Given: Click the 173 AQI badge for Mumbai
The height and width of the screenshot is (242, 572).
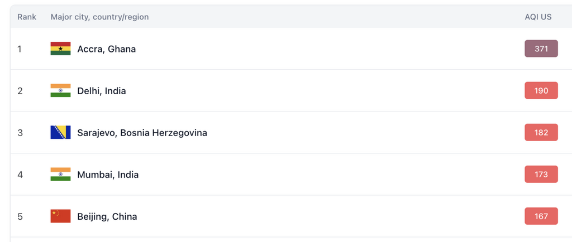Looking at the screenshot, I should pos(541,175).
